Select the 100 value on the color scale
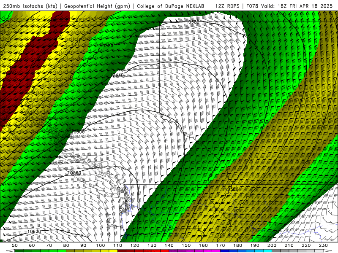This screenshot has width=338, height=253. 101,245
